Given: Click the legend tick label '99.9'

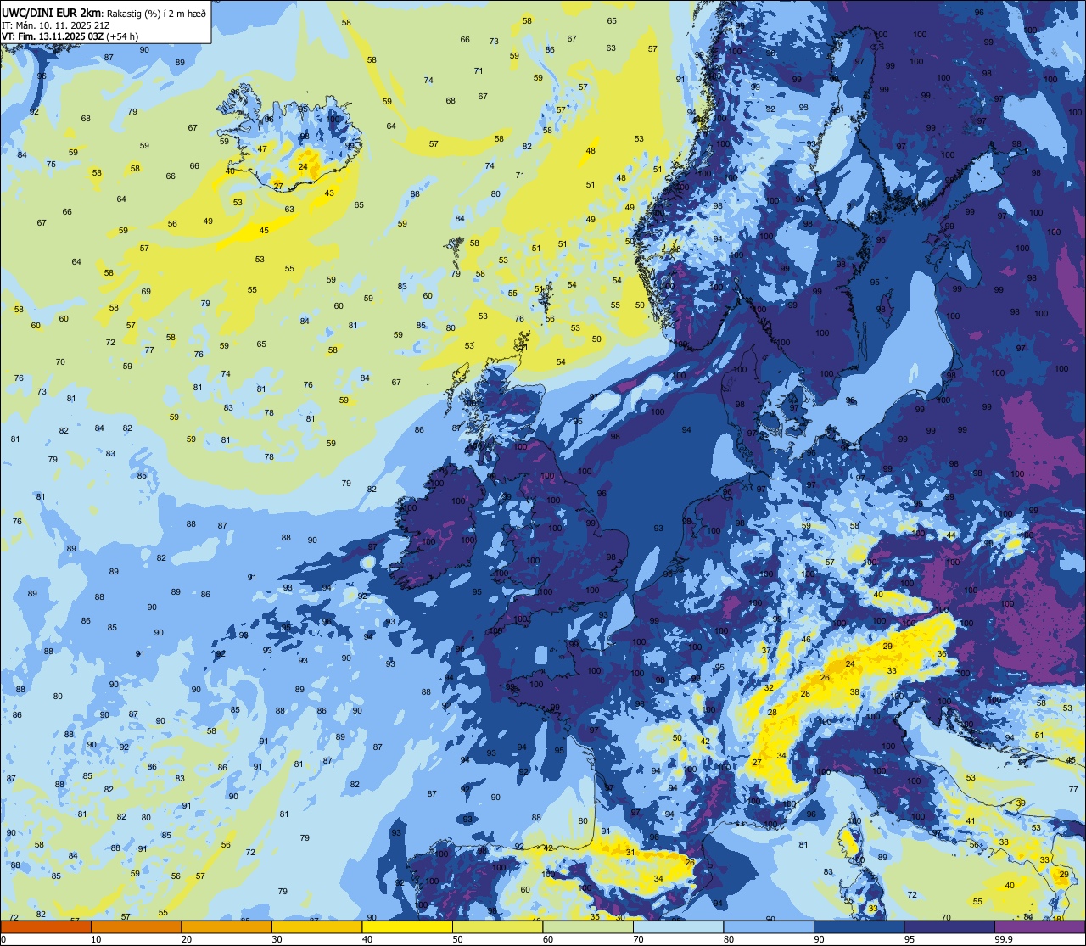Looking at the screenshot, I should coord(1004,939).
